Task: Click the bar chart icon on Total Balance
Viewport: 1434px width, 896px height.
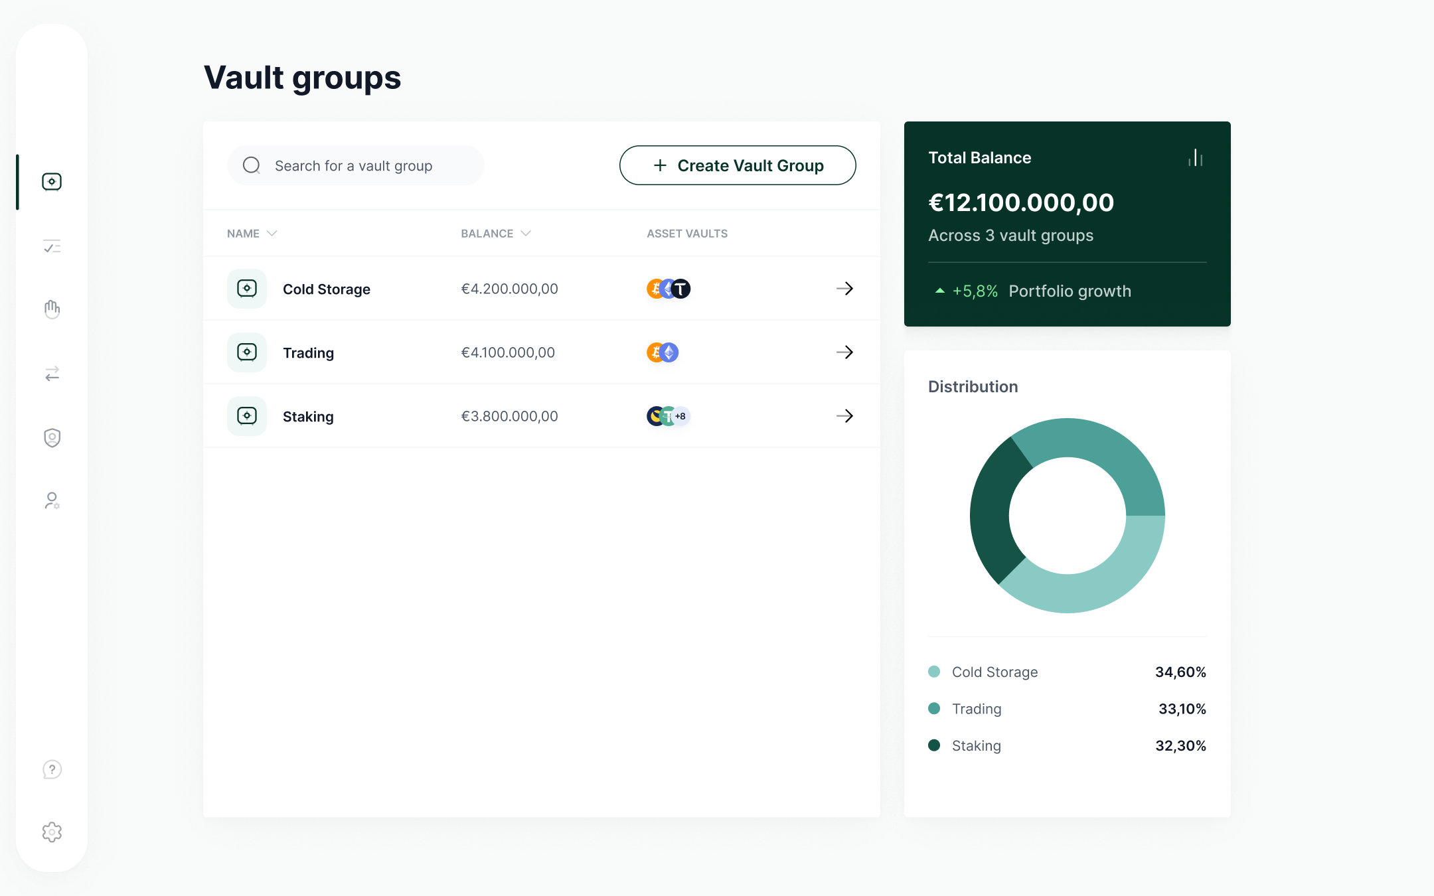Action: (1195, 158)
